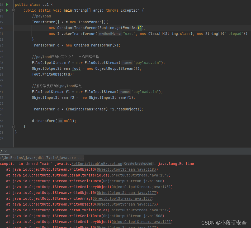Click the "exec" string literal
The height and width of the screenshot is (228, 251).
coord(129,34)
